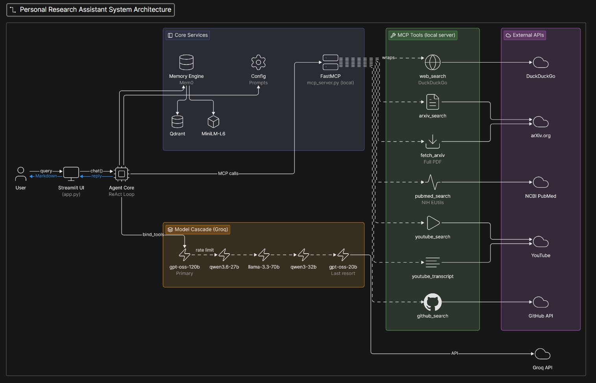The height and width of the screenshot is (383, 596).
Task: Select the github_search GitHub logo
Action: point(433,302)
